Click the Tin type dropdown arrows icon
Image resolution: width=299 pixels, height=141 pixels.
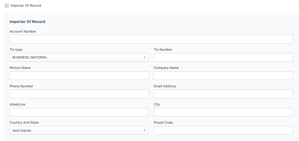pos(145,57)
